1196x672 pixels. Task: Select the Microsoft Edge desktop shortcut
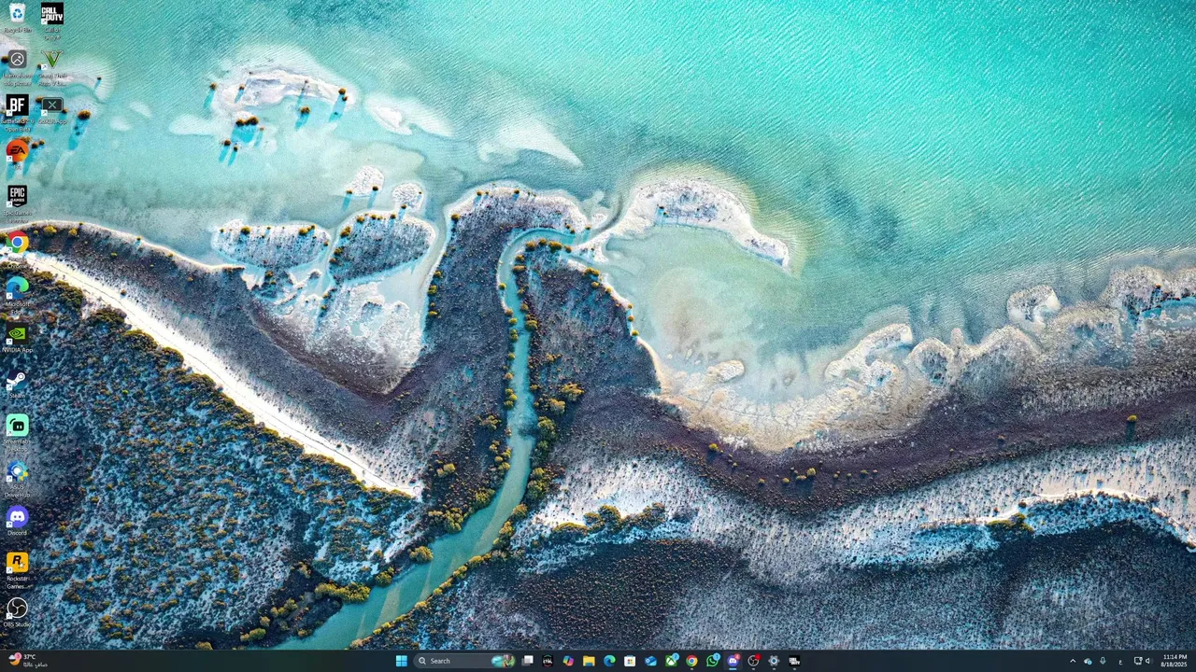[x=17, y=292]
